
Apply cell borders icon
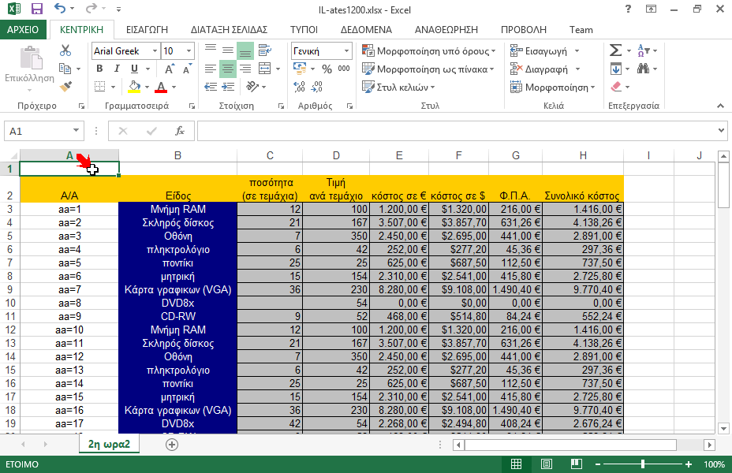(99, 87)
